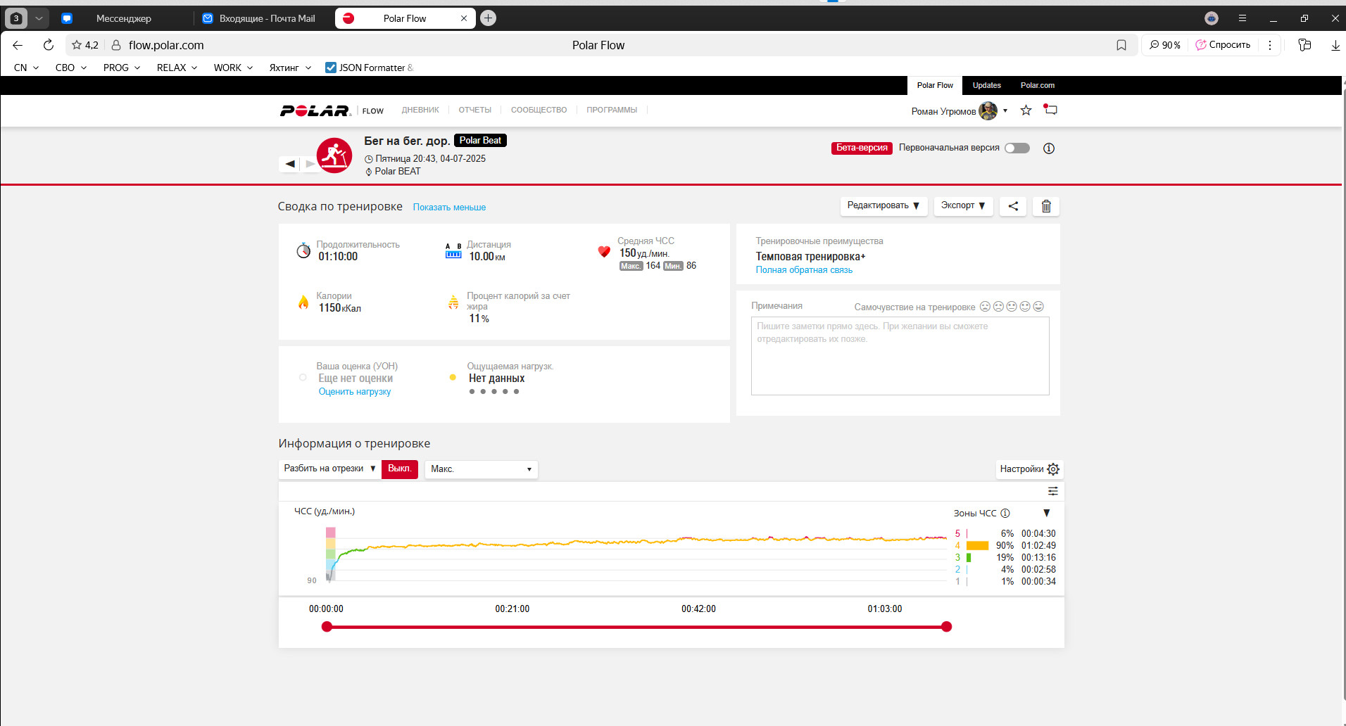
Task: Open the page zoom control showing 90 %
Action: pyautogui.click(x=1165, y=45)
